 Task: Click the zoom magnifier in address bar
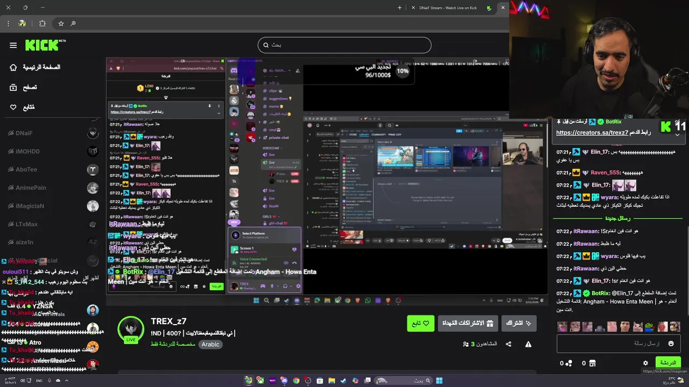(x=73, y=23)
